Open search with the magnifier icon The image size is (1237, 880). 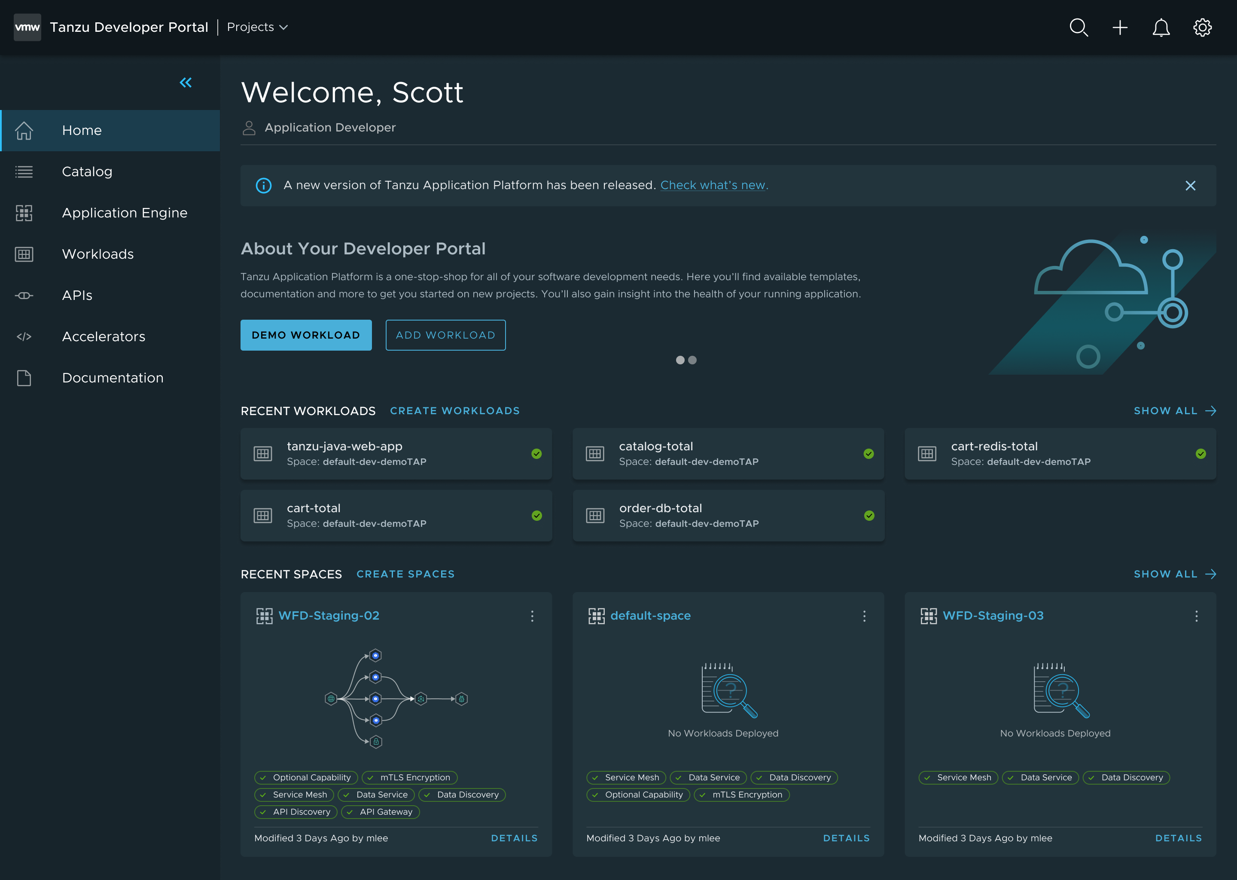click(1079, 27)
